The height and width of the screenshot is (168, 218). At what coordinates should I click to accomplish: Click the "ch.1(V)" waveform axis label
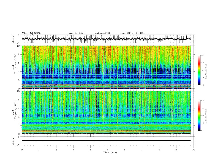tap(13, 39)
